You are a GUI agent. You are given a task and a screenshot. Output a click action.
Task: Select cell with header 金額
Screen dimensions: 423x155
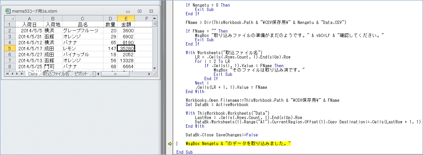click(126, 24)
